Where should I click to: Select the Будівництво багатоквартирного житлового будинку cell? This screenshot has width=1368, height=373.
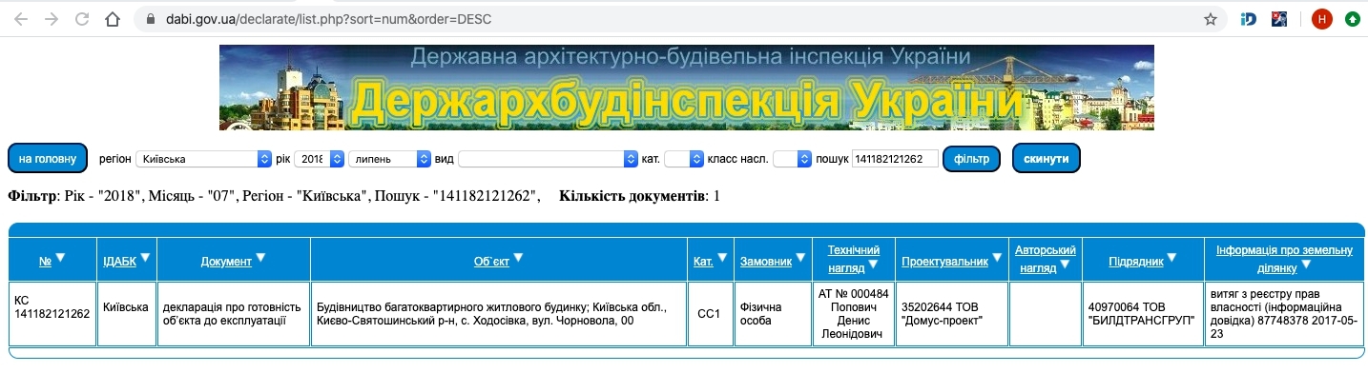point(498,314)
